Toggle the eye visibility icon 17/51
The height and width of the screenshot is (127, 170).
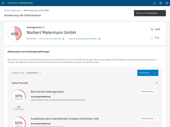[152, 29]
